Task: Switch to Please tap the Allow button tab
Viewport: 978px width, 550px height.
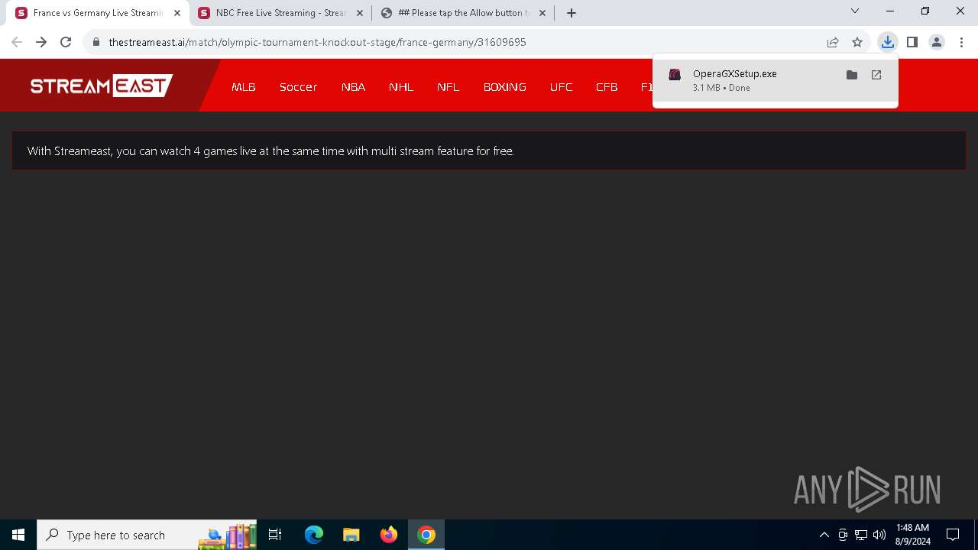Action: point(463,13)
